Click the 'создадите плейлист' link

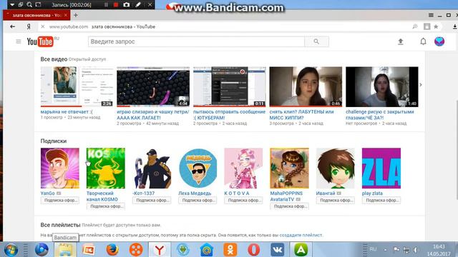tap(301, 235)
